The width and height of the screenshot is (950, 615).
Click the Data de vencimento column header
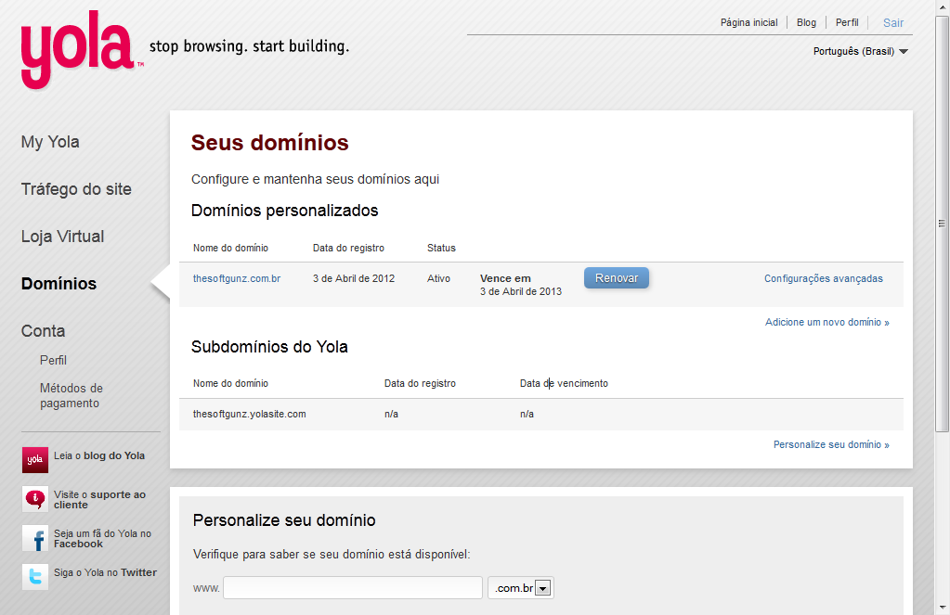point(564,383)
